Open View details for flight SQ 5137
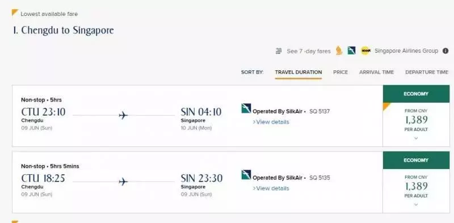 (x=271, y=122)
